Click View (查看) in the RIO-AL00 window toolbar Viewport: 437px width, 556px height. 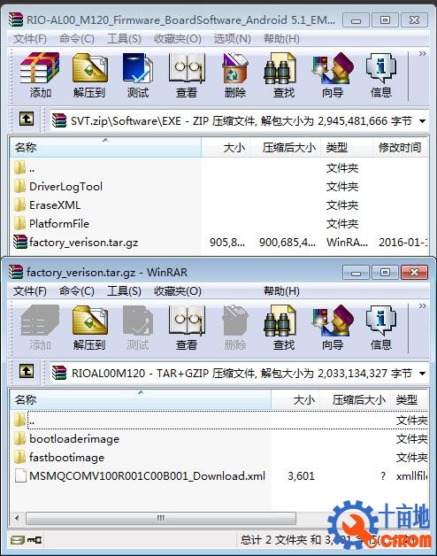point(187,75)
